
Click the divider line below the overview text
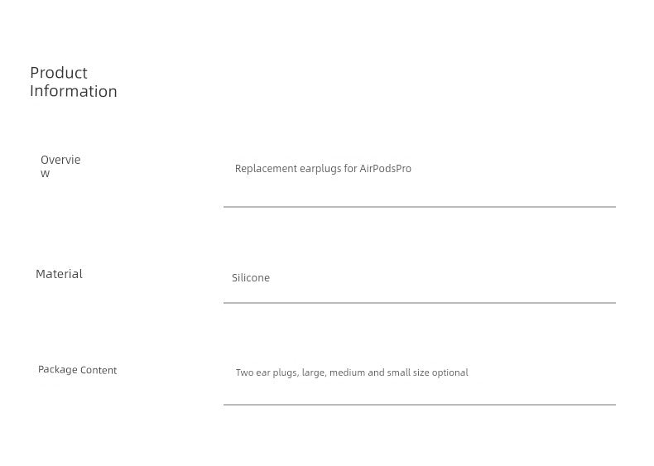[x=419, y=207]
